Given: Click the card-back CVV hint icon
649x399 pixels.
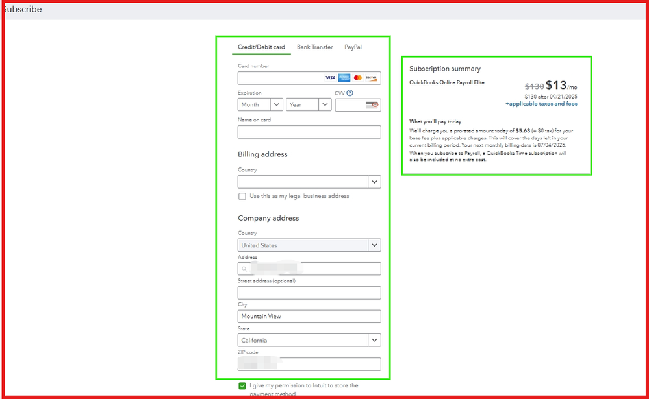Looking at the screenshot, I should tap(372, 105).
